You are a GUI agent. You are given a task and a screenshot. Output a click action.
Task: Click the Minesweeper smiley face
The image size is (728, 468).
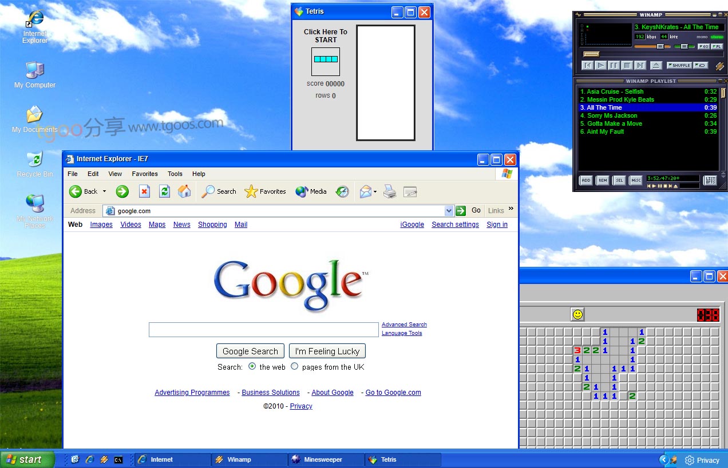pyautogui.click(x=577, y=314)
